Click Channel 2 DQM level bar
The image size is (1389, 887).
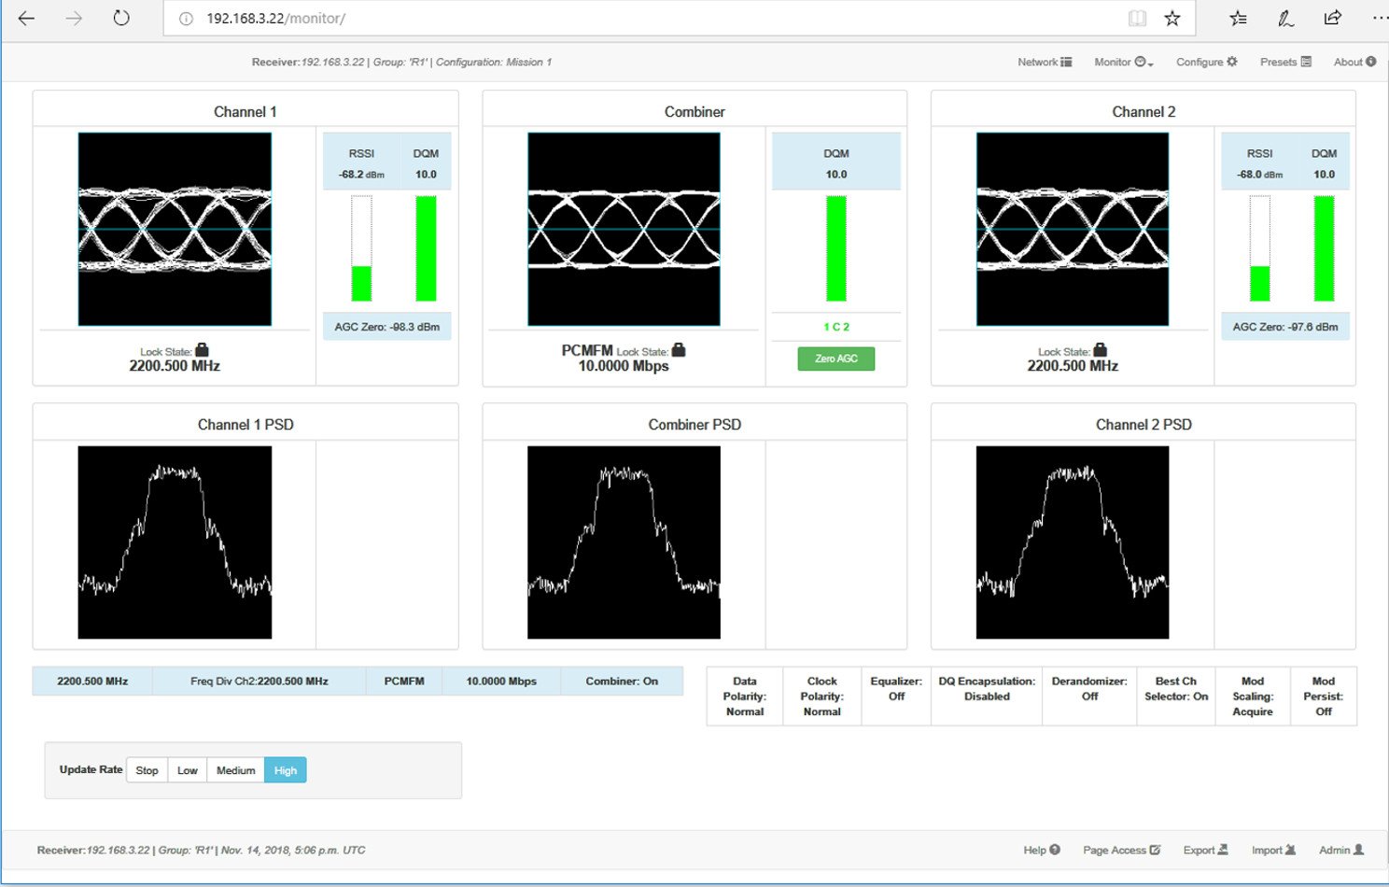tap(1324, 248)
